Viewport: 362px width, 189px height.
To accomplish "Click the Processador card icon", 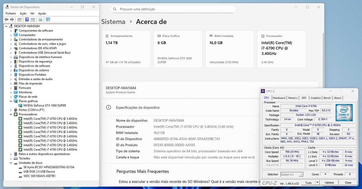I will (263, 36).
